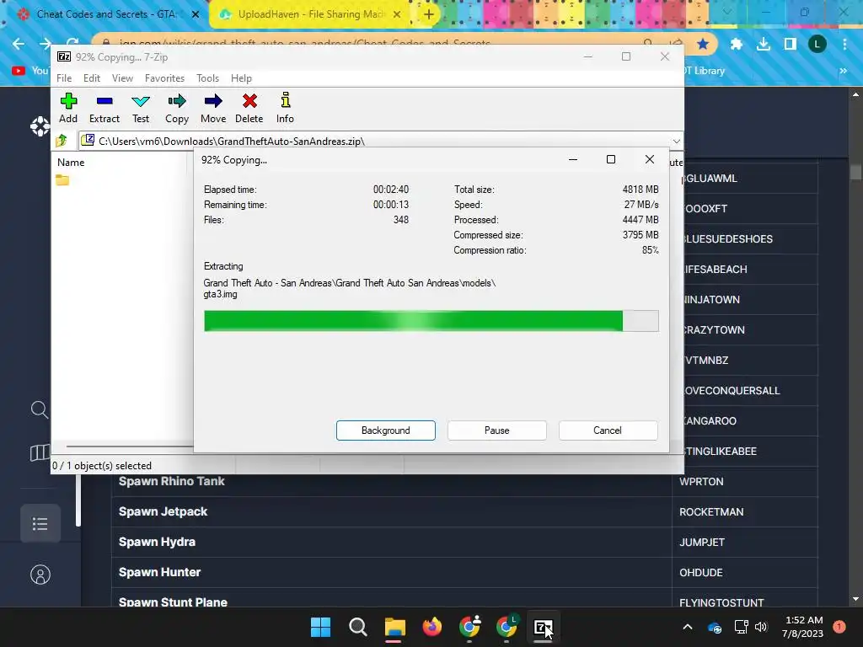Click the Add toolbar icon in 7-Zip
This screenshot has height=647, width=863.
click(x=68, y=108)
